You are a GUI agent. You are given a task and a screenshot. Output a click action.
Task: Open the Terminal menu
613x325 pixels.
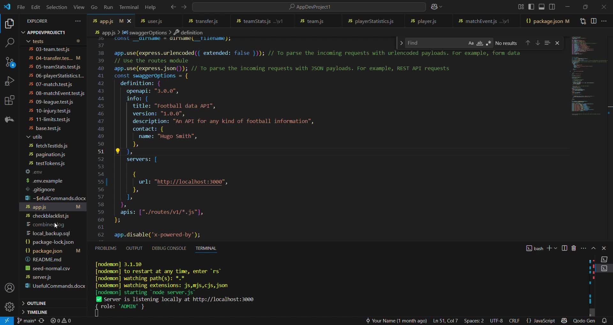point(129,7)
